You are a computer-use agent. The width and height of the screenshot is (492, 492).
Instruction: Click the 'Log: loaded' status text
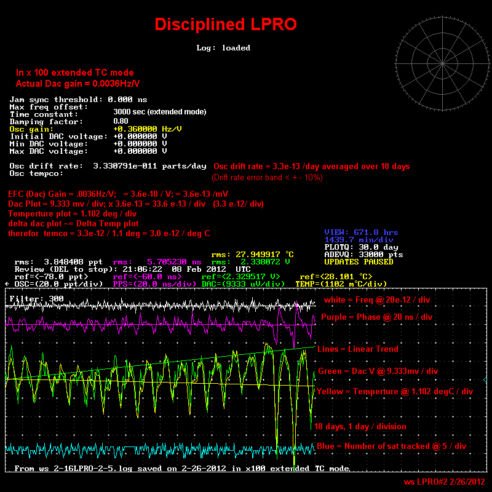tap(223, 48)
